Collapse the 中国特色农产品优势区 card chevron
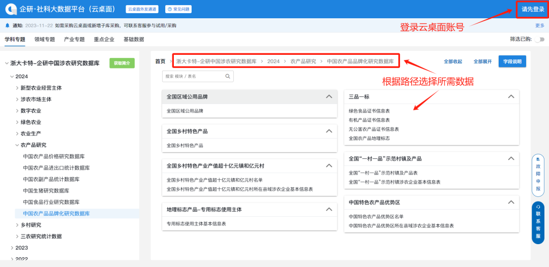The width and height of the screenshot is (549, 267). pos(511,202)
